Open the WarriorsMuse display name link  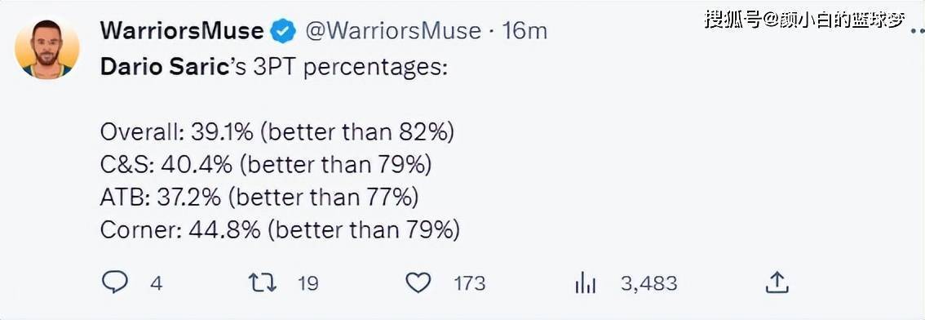pos(182,30)
